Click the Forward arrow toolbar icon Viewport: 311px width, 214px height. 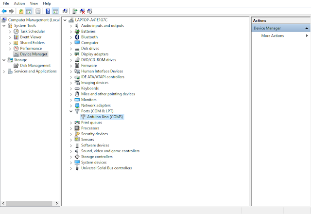click(x=11, y=11)
